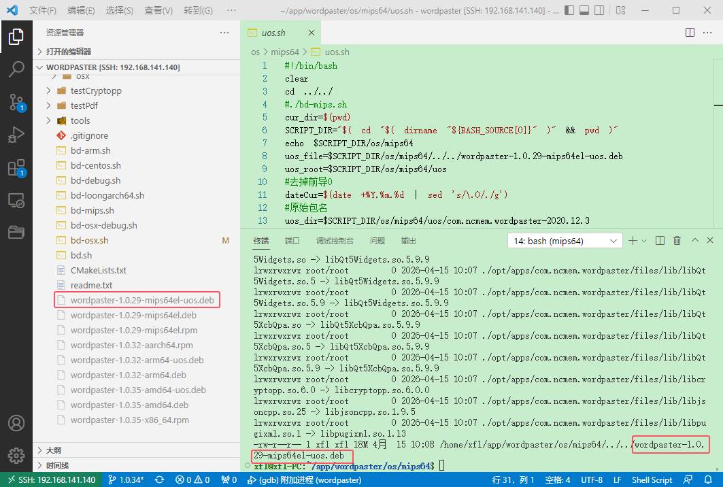The width and height of the screenshot is (723, 487).
Task: Open Run and Debug view
Action: [16, 135]
